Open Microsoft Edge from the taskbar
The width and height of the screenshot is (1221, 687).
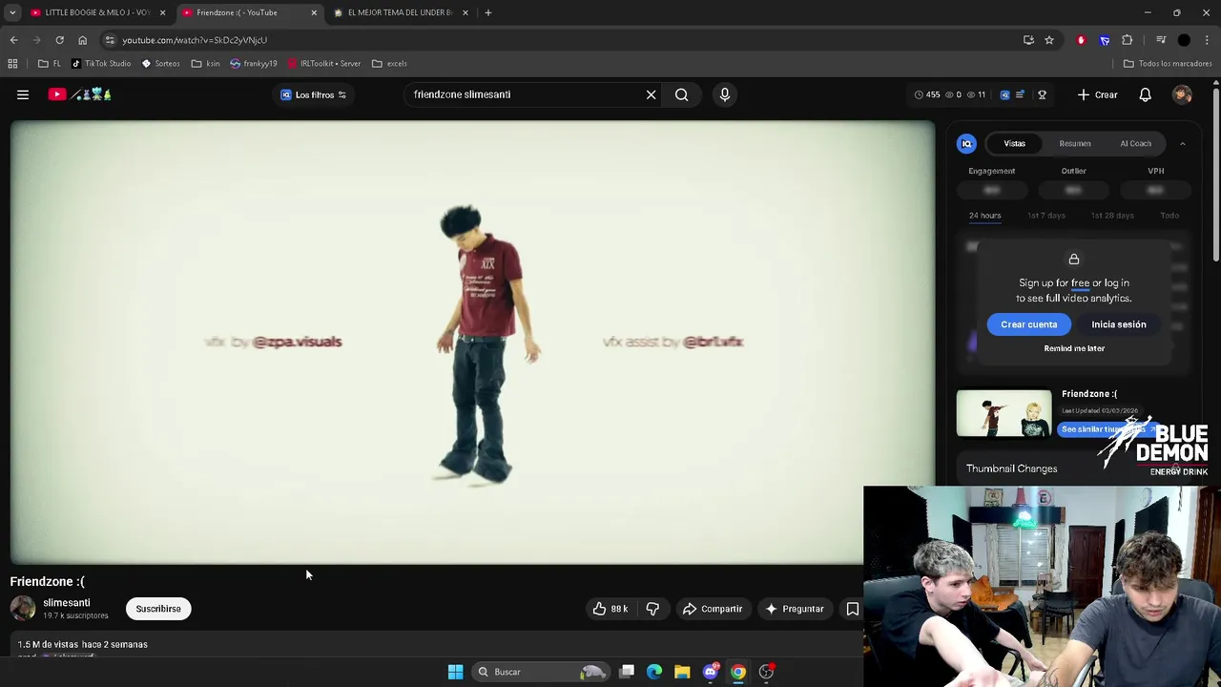click(654, 672)
